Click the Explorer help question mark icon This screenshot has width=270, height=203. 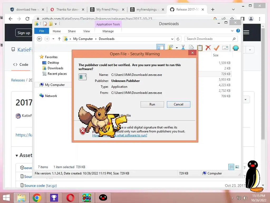coord(238,31)
